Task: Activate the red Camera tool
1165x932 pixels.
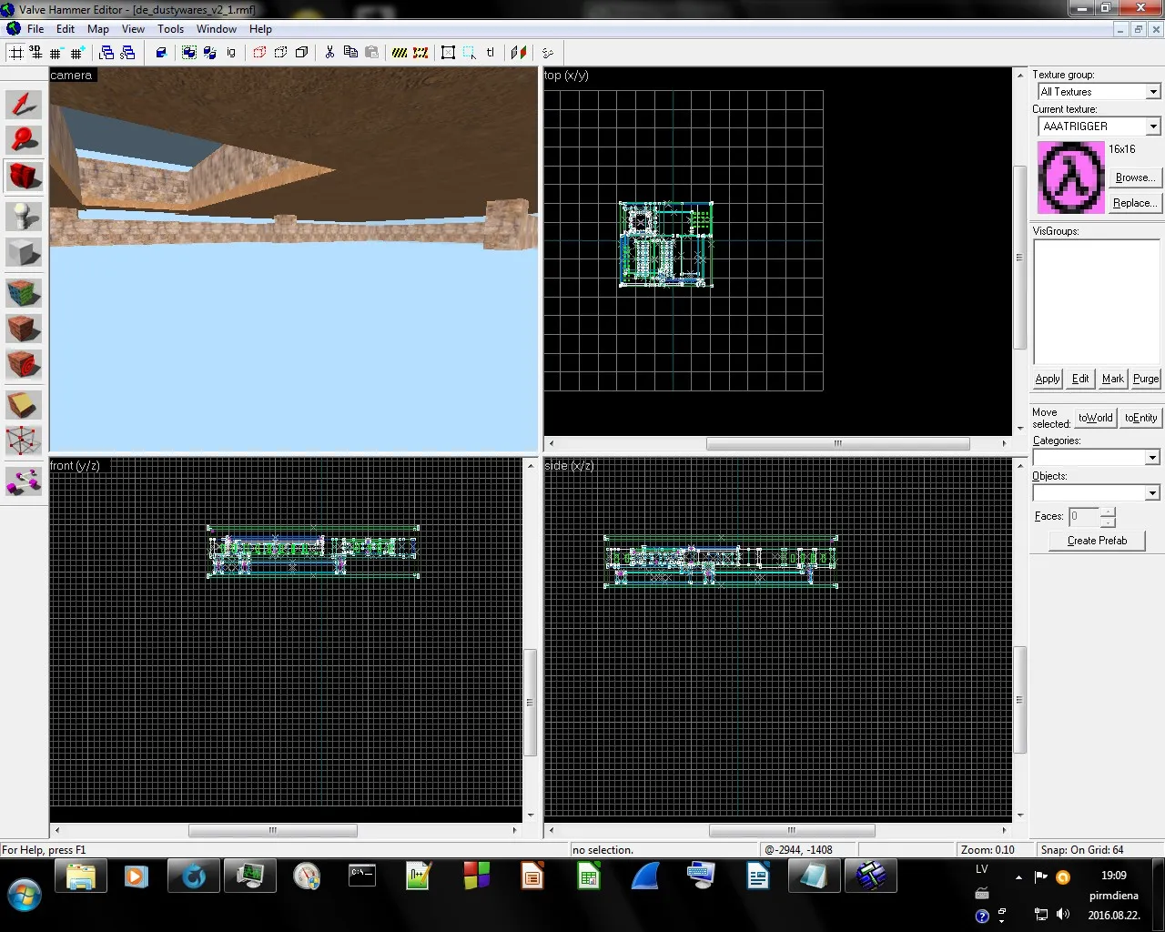Action: 24,176
